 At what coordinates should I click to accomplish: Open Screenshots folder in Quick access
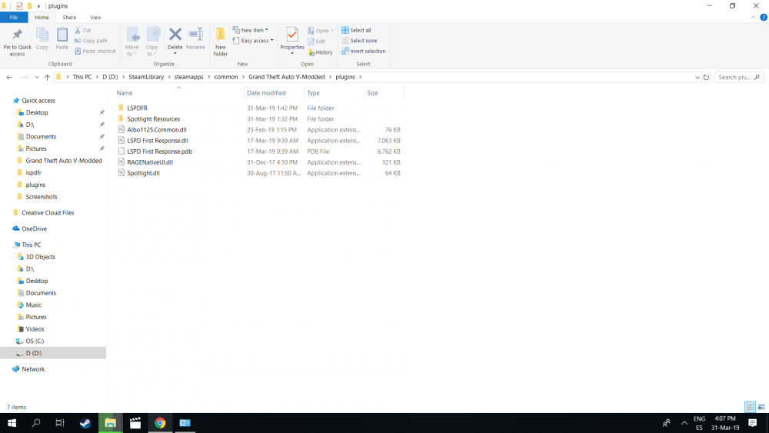tap(42, 197)
